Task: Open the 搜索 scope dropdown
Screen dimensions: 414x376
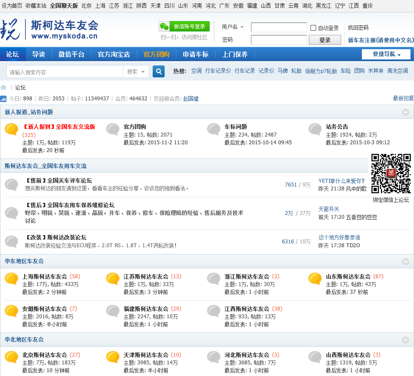Action: coord(136,72)
